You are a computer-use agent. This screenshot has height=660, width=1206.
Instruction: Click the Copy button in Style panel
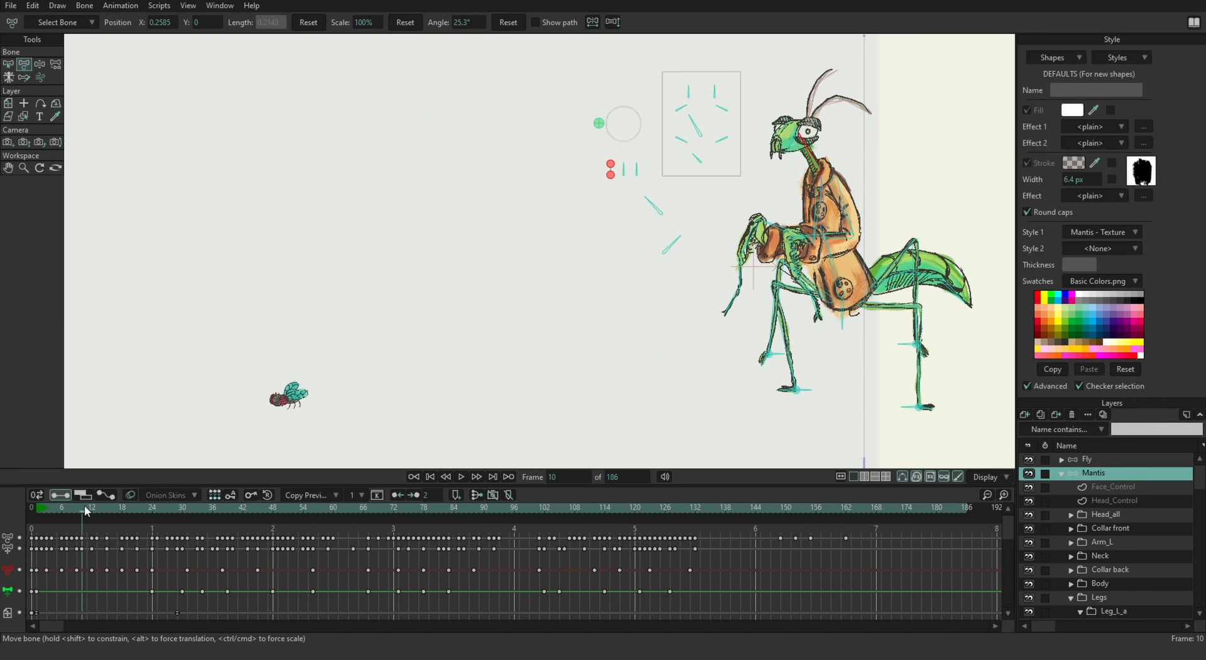(x=1052, y=369)
